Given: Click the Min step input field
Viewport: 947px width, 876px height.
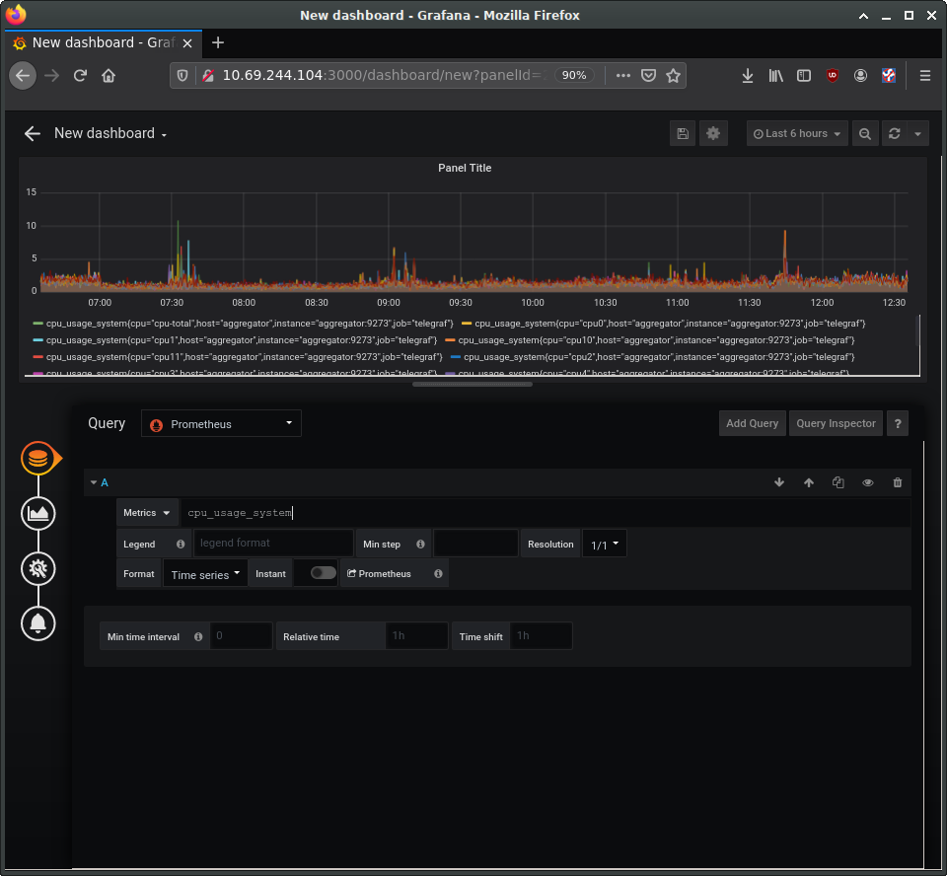Looking at the screenshot, I should point(475,544).
